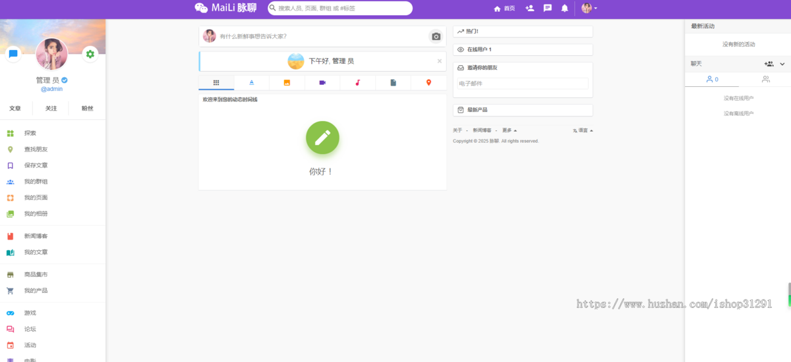Select the location posts filter tab
This screenshot has width=791, height=362.
tap(428, 82)
